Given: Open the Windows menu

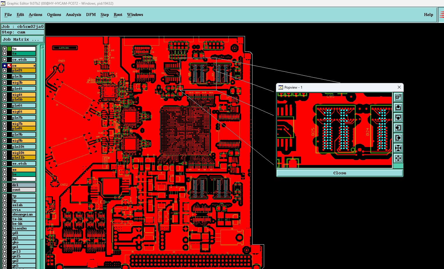Looking at the screenshot, I should [x=135, y=15].
